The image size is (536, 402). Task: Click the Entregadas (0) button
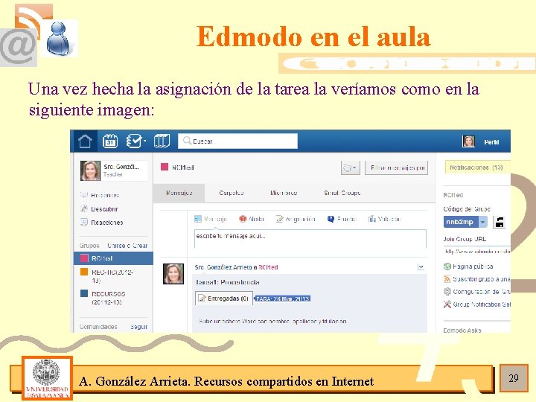(x=224, y=299)
